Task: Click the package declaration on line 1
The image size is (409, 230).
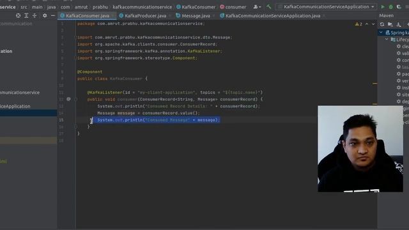Action: 141,24
